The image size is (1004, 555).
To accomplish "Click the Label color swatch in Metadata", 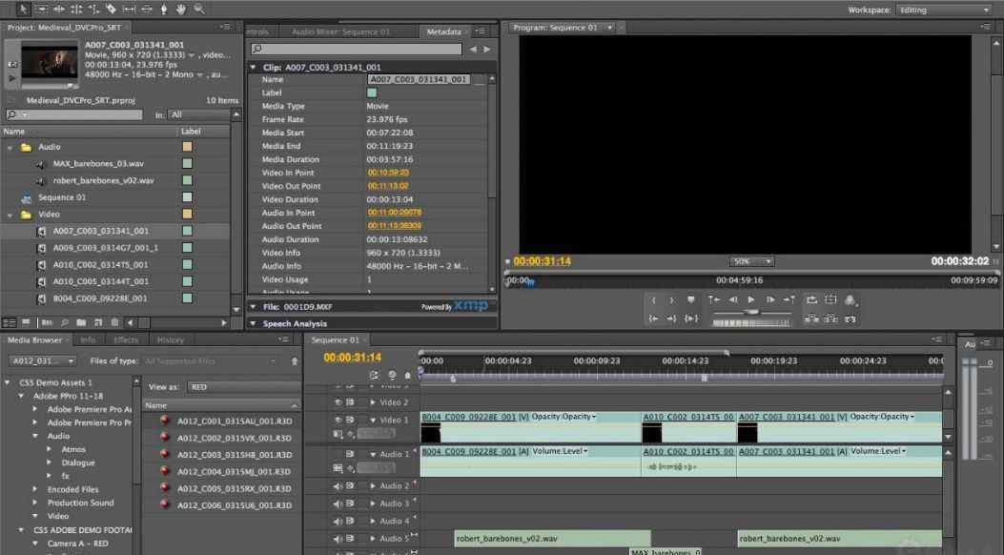I will pyautogui.click(x=372, y=92).
